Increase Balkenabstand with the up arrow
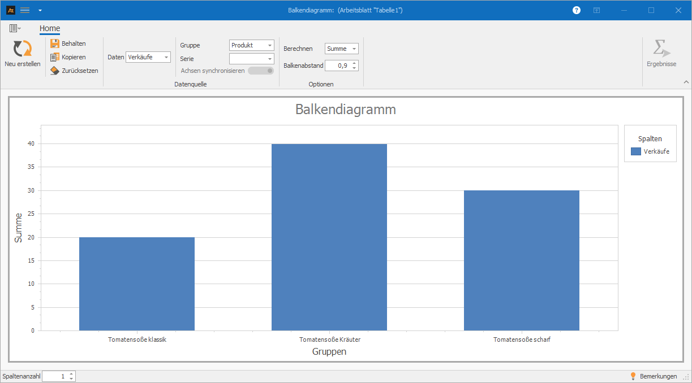692x383 pixels. 354,63
